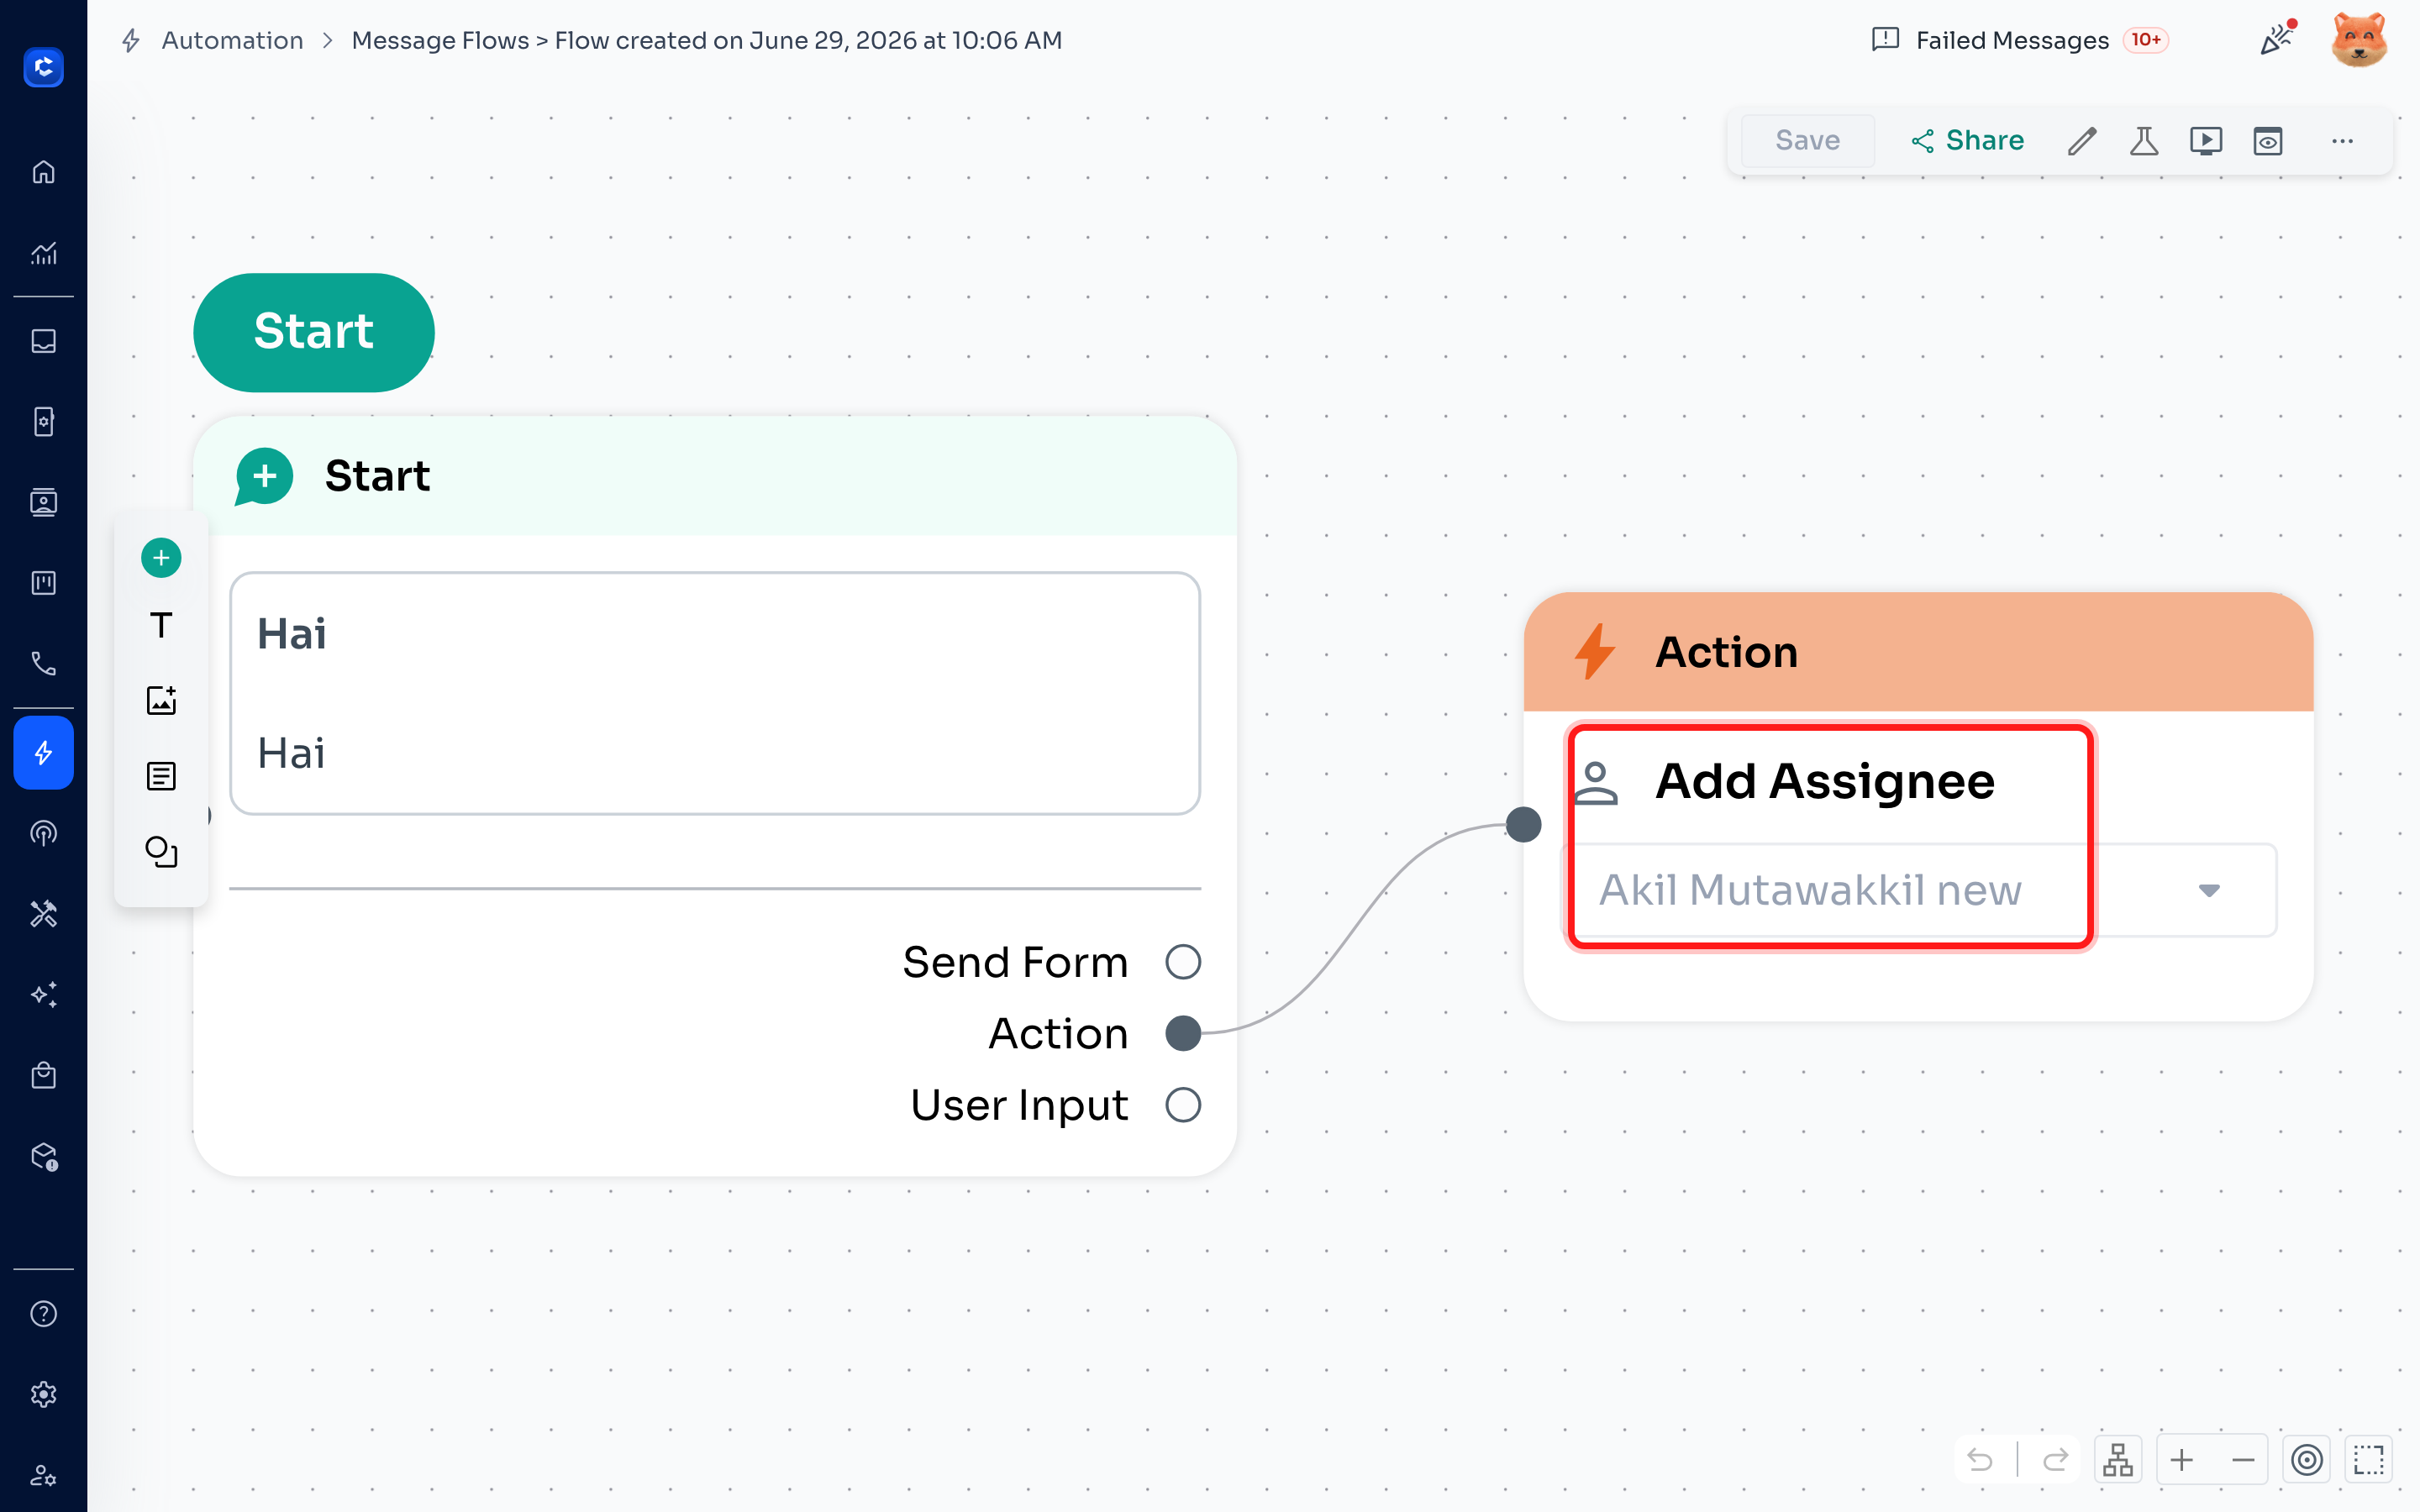Click the Start node header chat icon

pos(263,476)
